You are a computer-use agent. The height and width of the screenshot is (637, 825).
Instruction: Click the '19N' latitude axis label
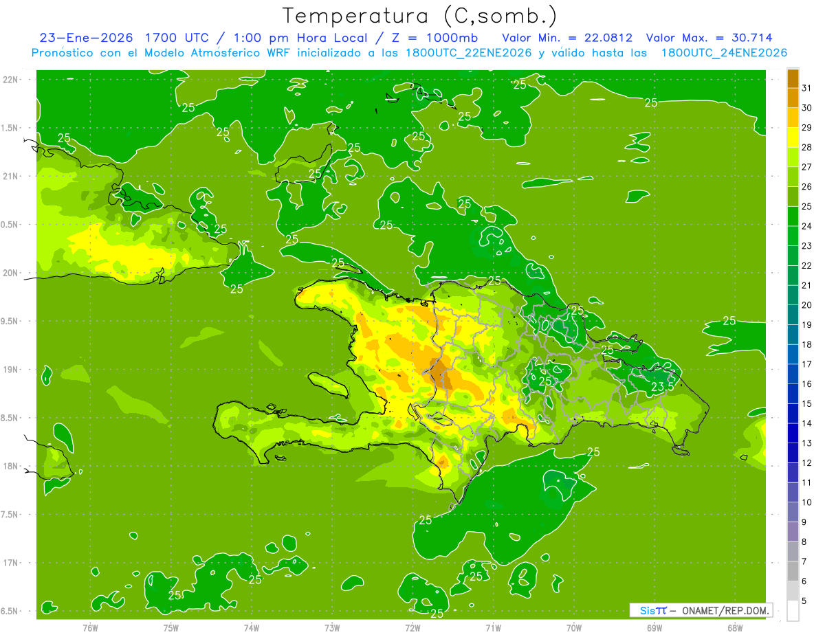coord(10,370)
